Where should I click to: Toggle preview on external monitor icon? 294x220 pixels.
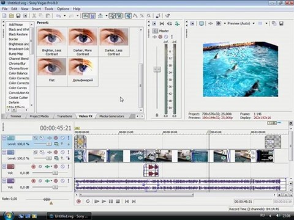(202, 24)
